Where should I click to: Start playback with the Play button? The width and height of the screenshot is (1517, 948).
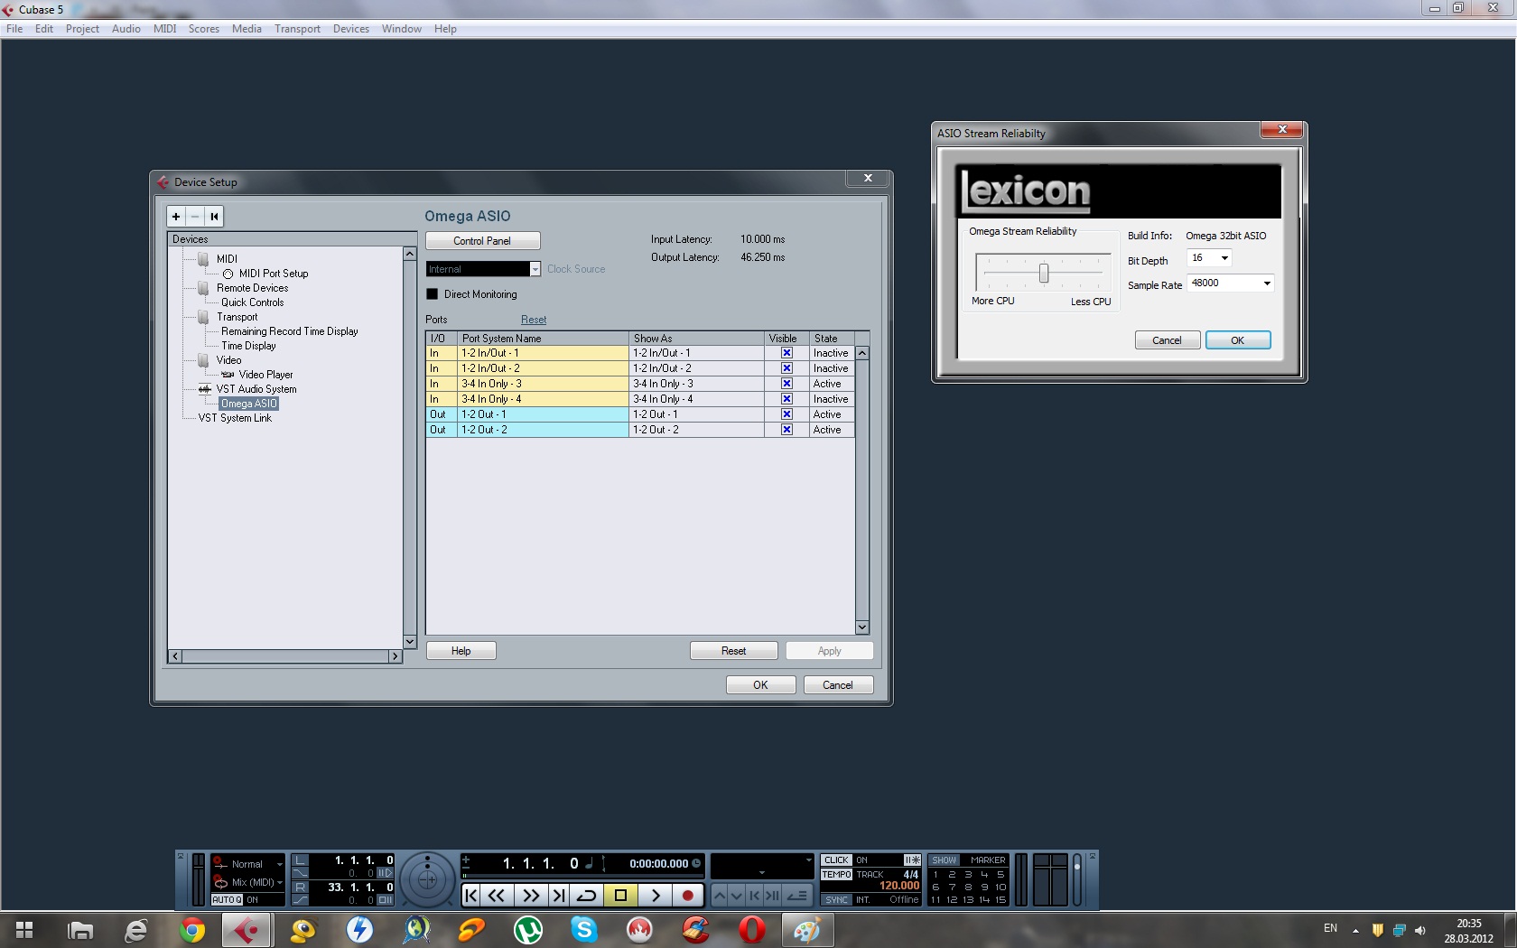point(656,896)
